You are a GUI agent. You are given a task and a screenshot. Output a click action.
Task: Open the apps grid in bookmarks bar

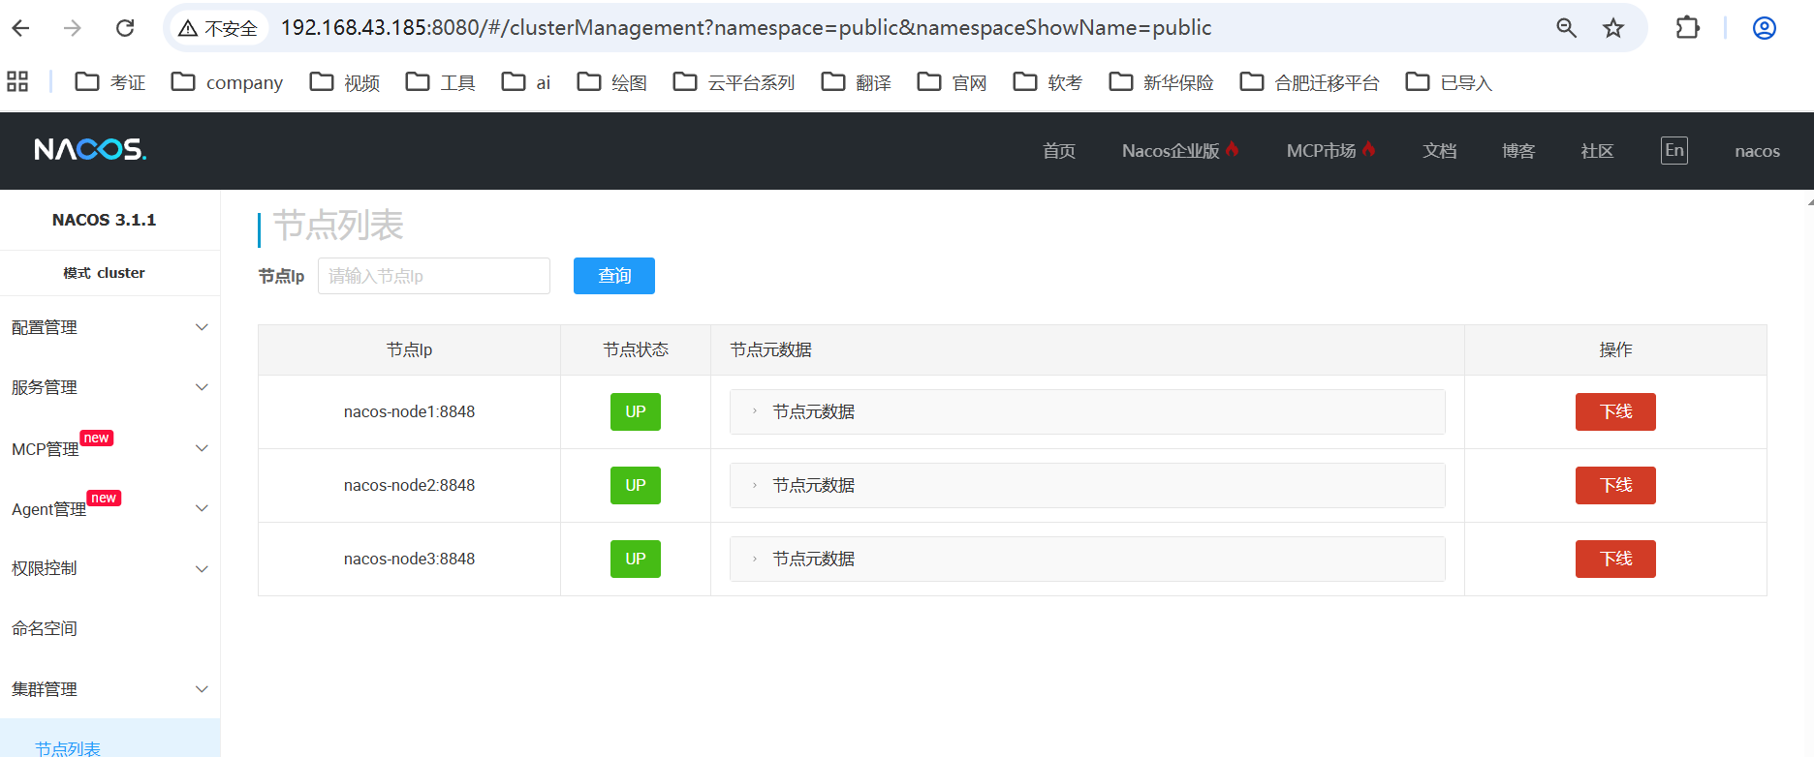17,81
